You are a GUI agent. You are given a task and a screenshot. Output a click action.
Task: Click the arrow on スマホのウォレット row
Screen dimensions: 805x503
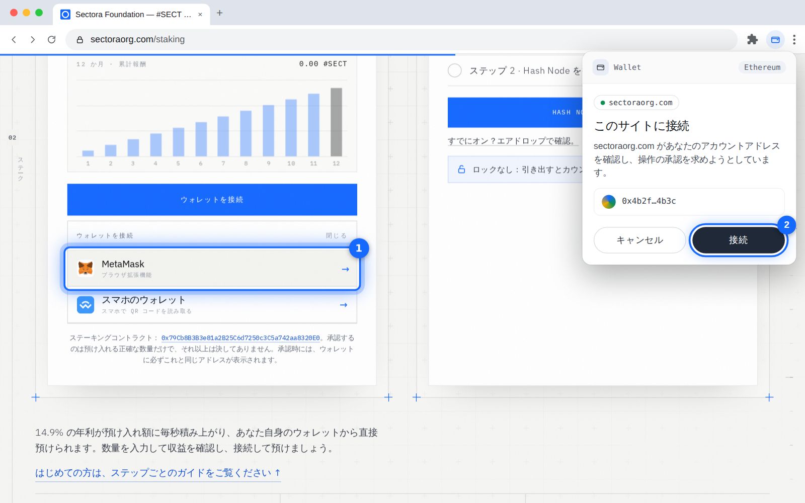[344, 305]
